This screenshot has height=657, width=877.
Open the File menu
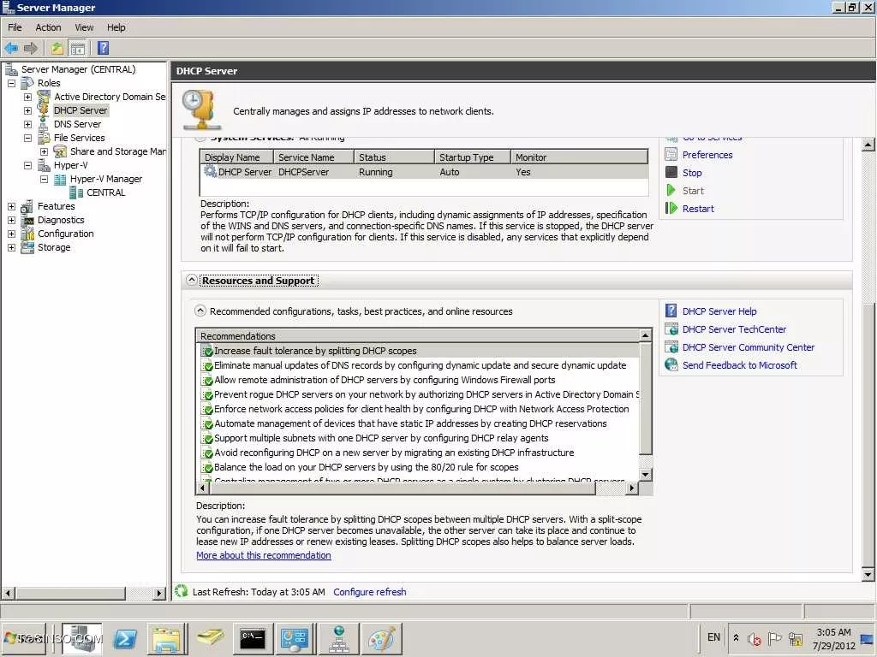tap(15, 27)
